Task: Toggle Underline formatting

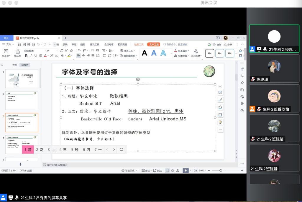Action: click(36, 56)
